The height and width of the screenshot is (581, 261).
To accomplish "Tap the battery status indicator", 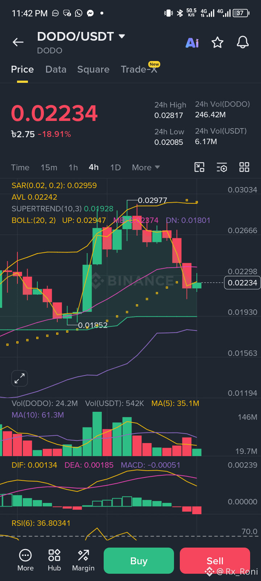I will click(241, 13).
